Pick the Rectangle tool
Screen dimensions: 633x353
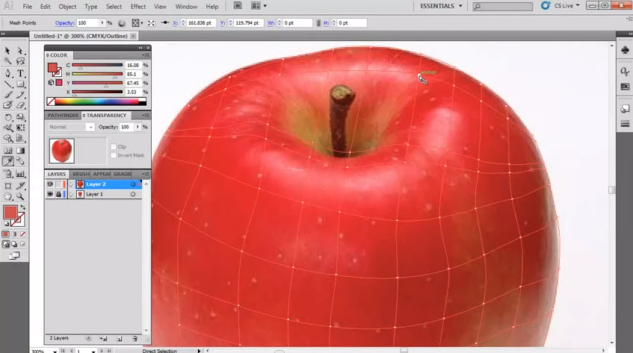pyautogui.click(x=20, y=84)
